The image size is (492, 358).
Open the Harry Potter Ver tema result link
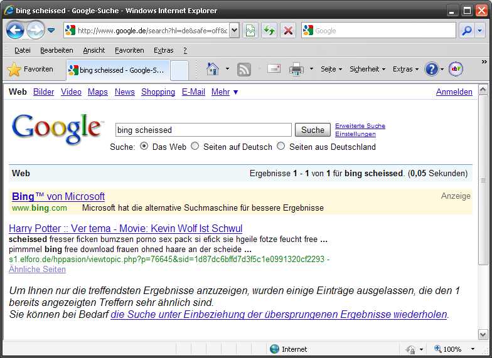point(126,228)
